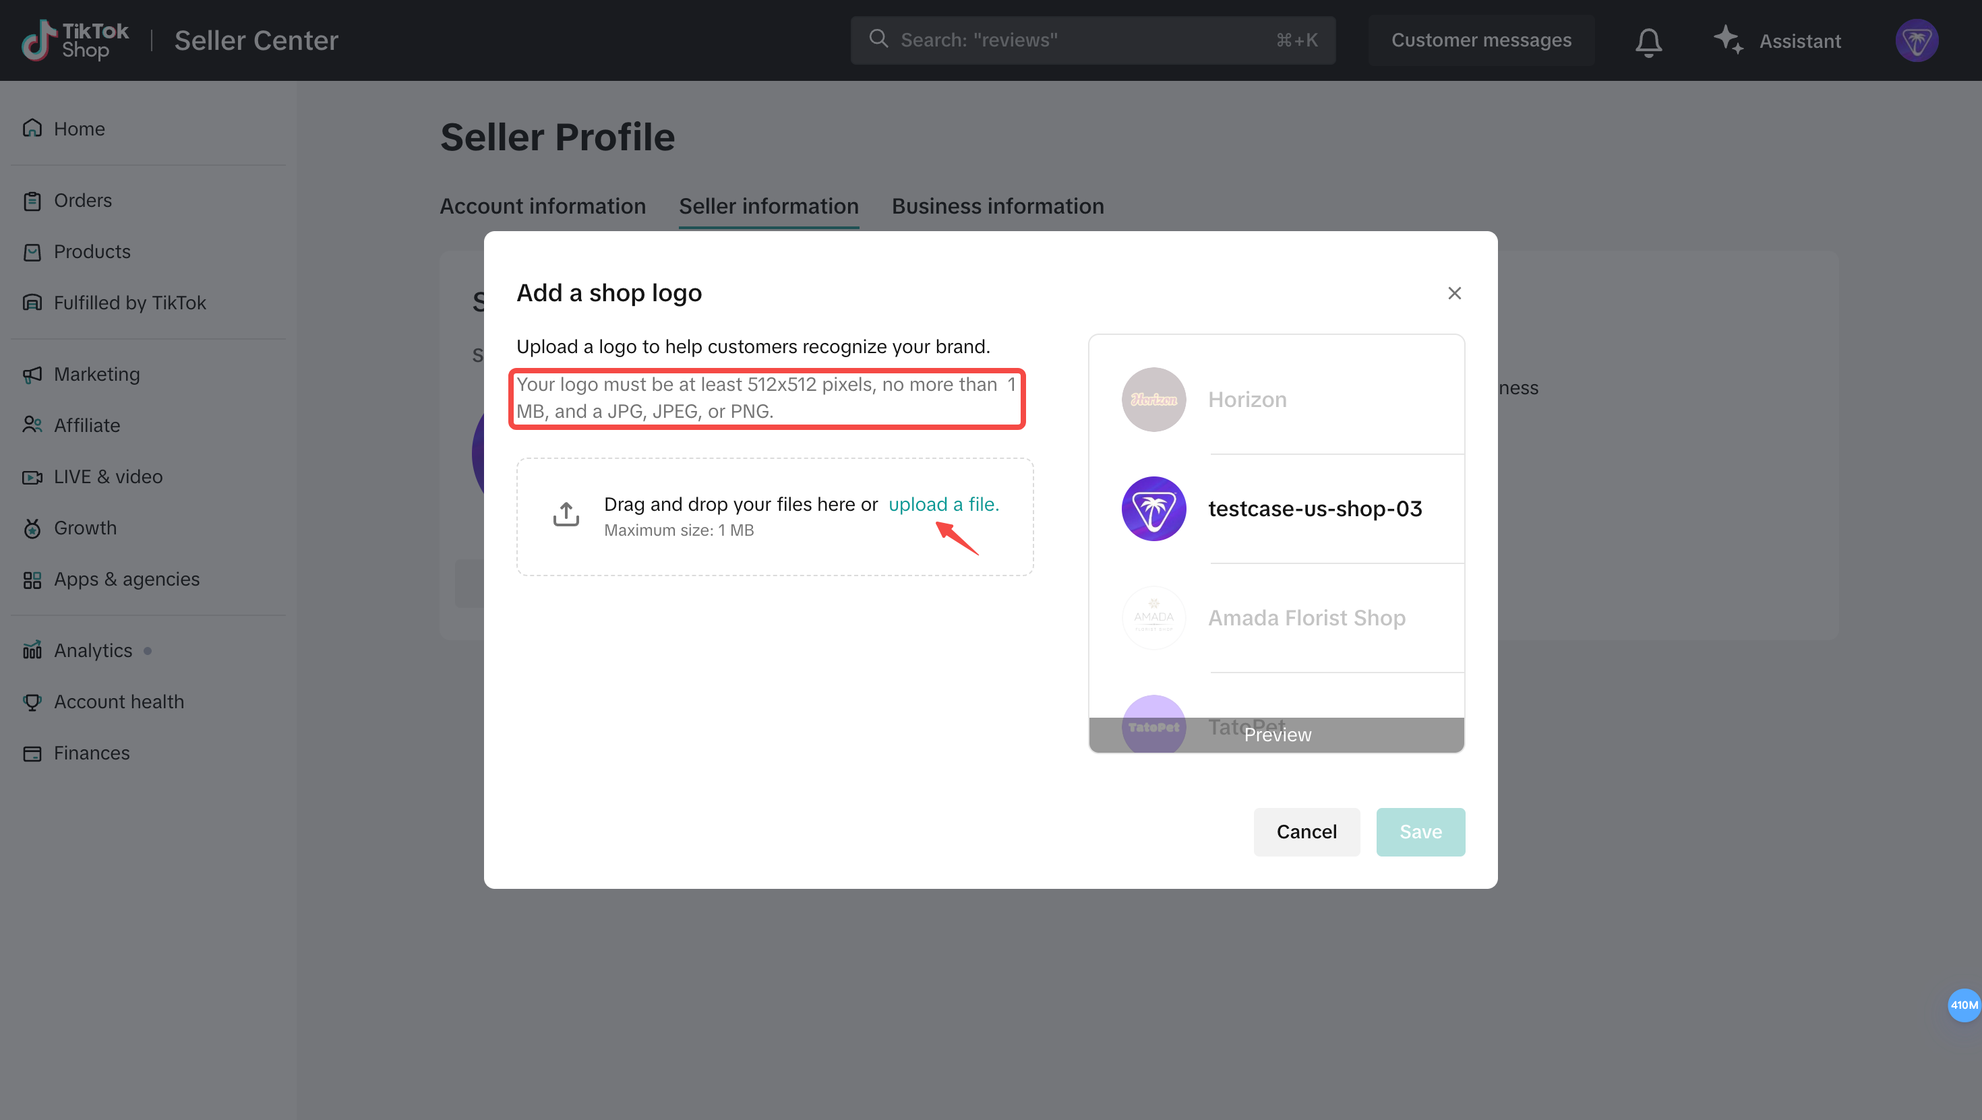
Task: Select the Seller information tab
Action: (768, 206)
